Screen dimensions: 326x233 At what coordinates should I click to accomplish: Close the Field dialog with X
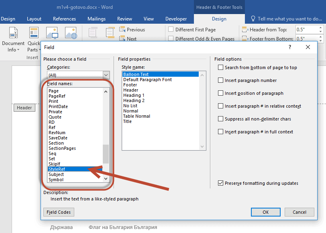[x=308, y=47]
